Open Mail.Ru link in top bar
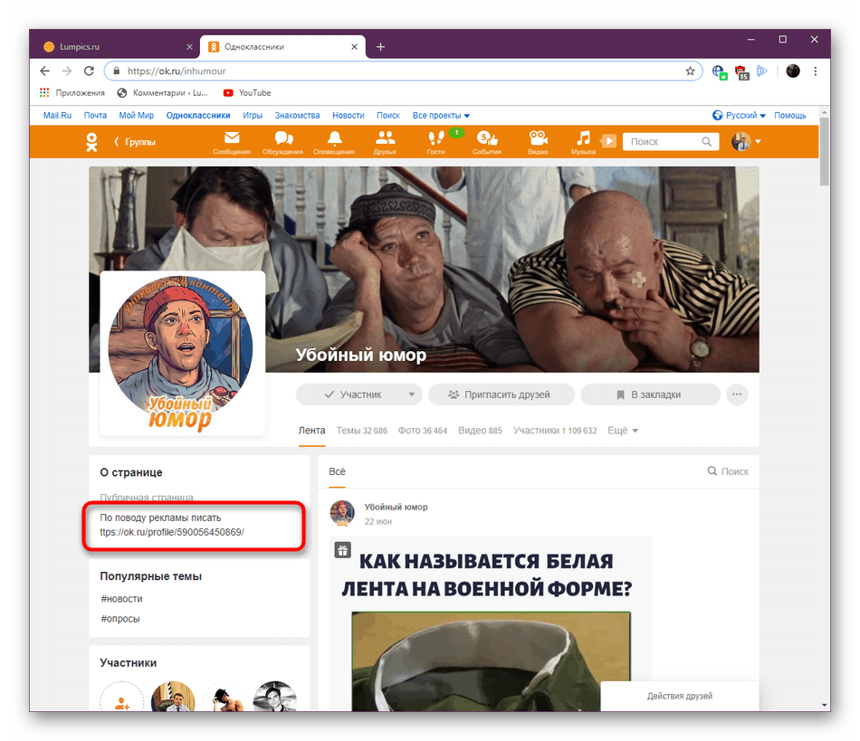Screen dimensions: 860x741 click(x=57, y=115)
